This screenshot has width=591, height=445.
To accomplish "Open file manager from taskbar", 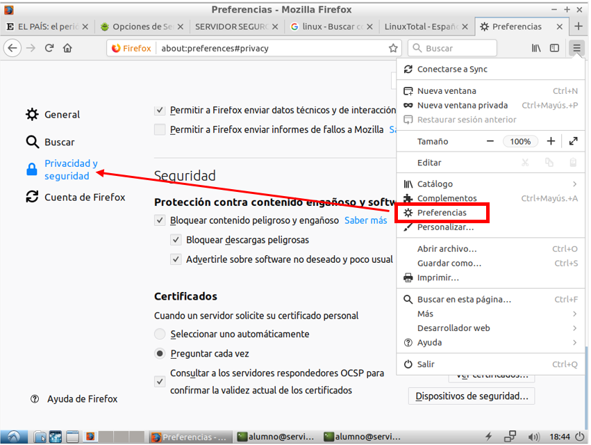I will pos(40,437).
